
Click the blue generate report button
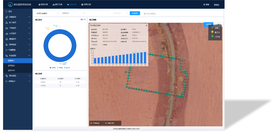135,13
